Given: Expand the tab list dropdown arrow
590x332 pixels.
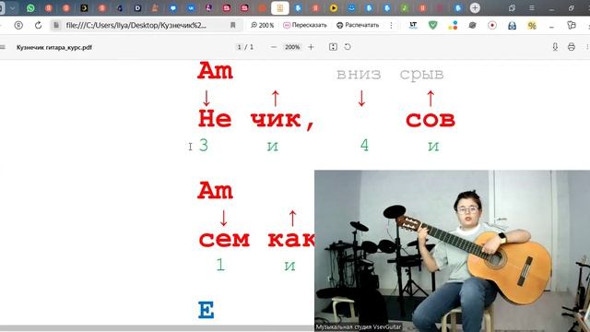Looking at the screenshot, I should point(12,8).
